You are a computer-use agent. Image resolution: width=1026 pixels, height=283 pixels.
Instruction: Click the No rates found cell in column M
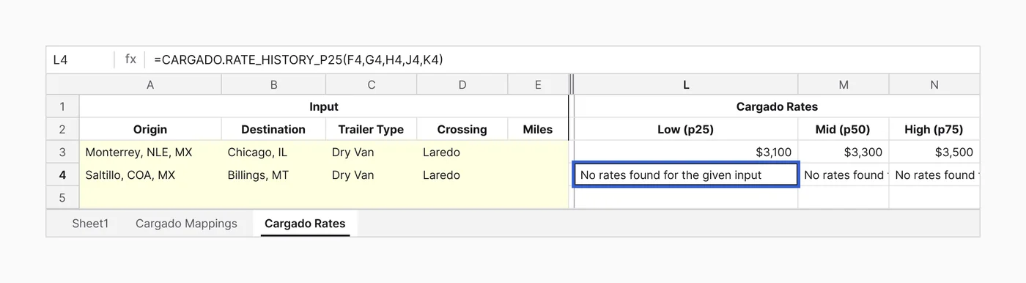pos(844,175)
